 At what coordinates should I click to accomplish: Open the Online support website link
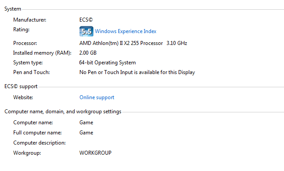tap(97, 97)
